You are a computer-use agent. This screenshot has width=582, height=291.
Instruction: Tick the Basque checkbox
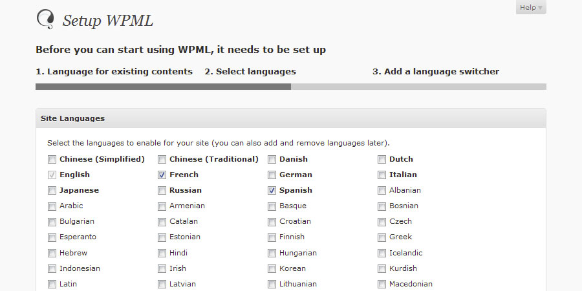(272, 206)
